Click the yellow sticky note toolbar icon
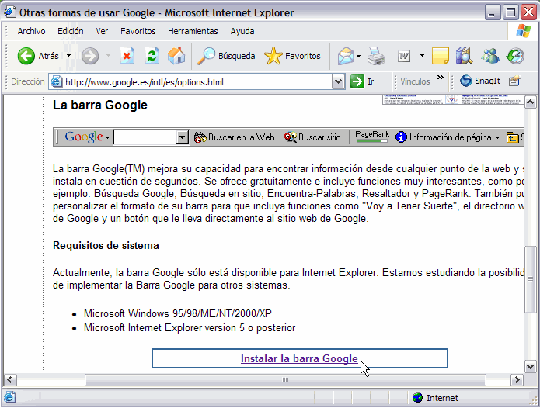Screen dimensions: 540x408 (x=441, y=56)
